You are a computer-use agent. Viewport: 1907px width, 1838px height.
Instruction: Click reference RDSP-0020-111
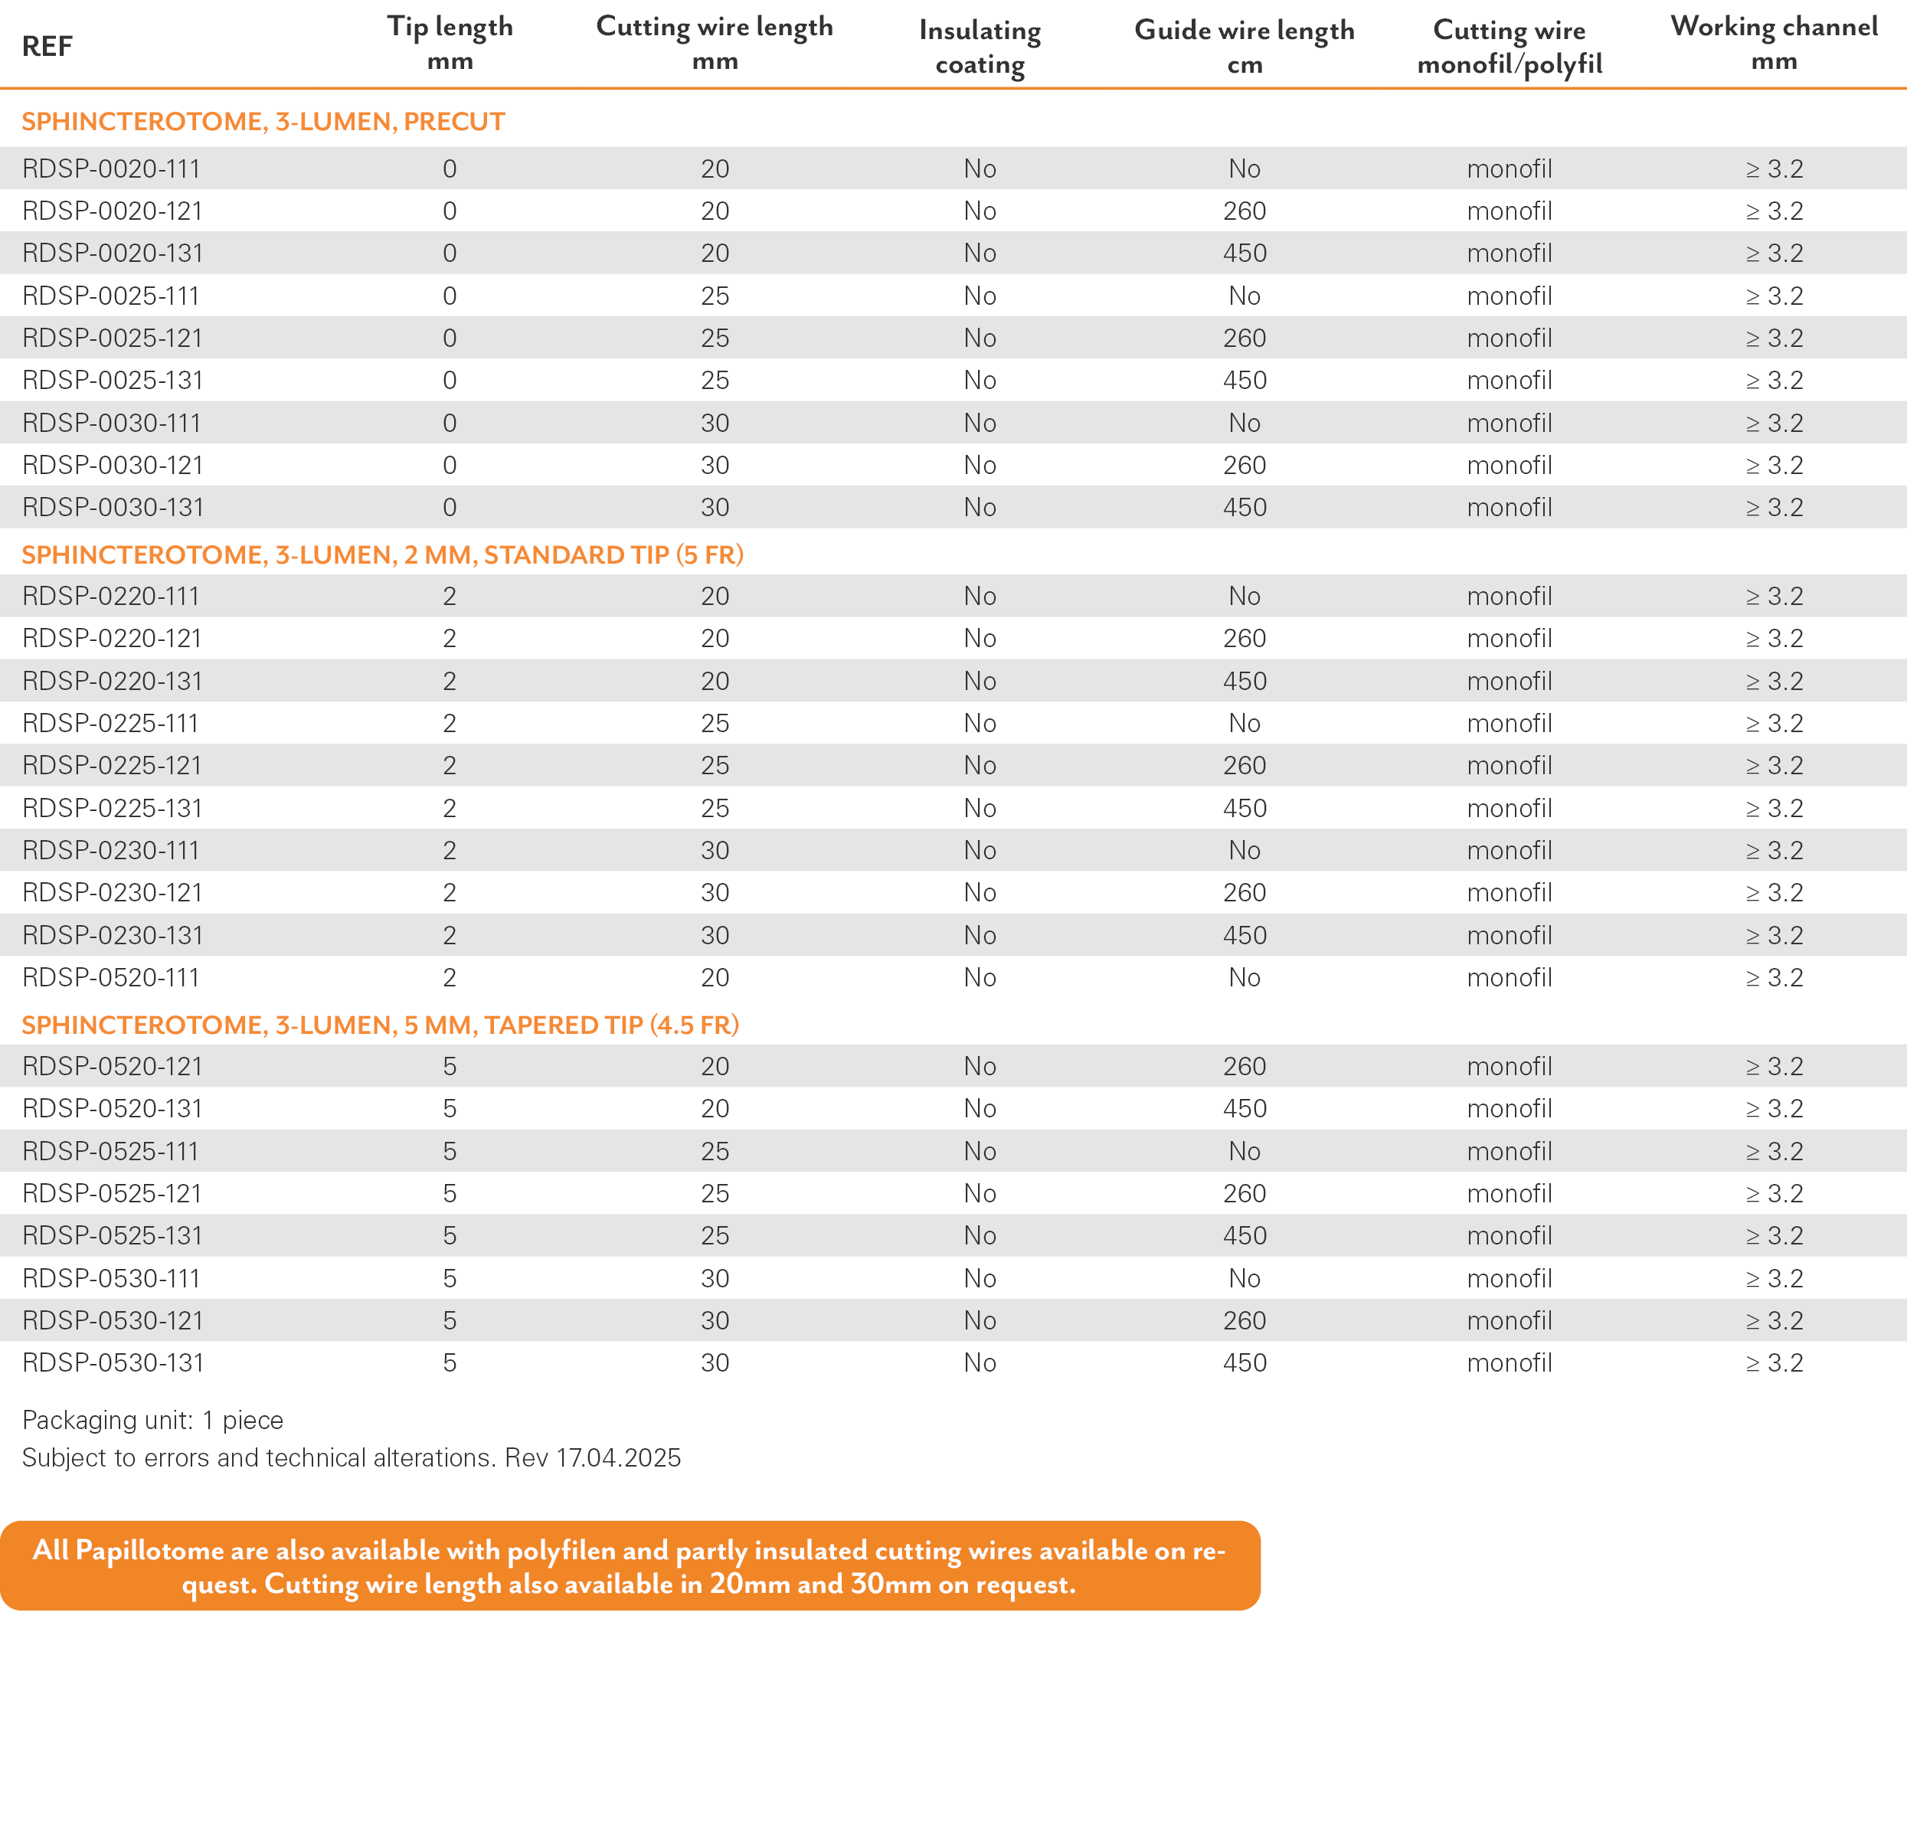pos(111,168)
